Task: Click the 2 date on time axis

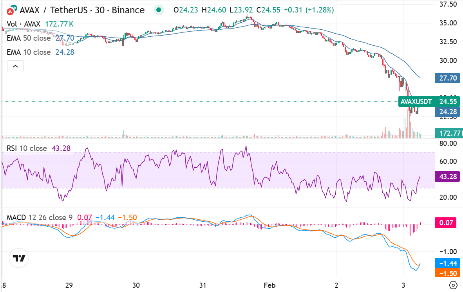Action: point(336,285)
